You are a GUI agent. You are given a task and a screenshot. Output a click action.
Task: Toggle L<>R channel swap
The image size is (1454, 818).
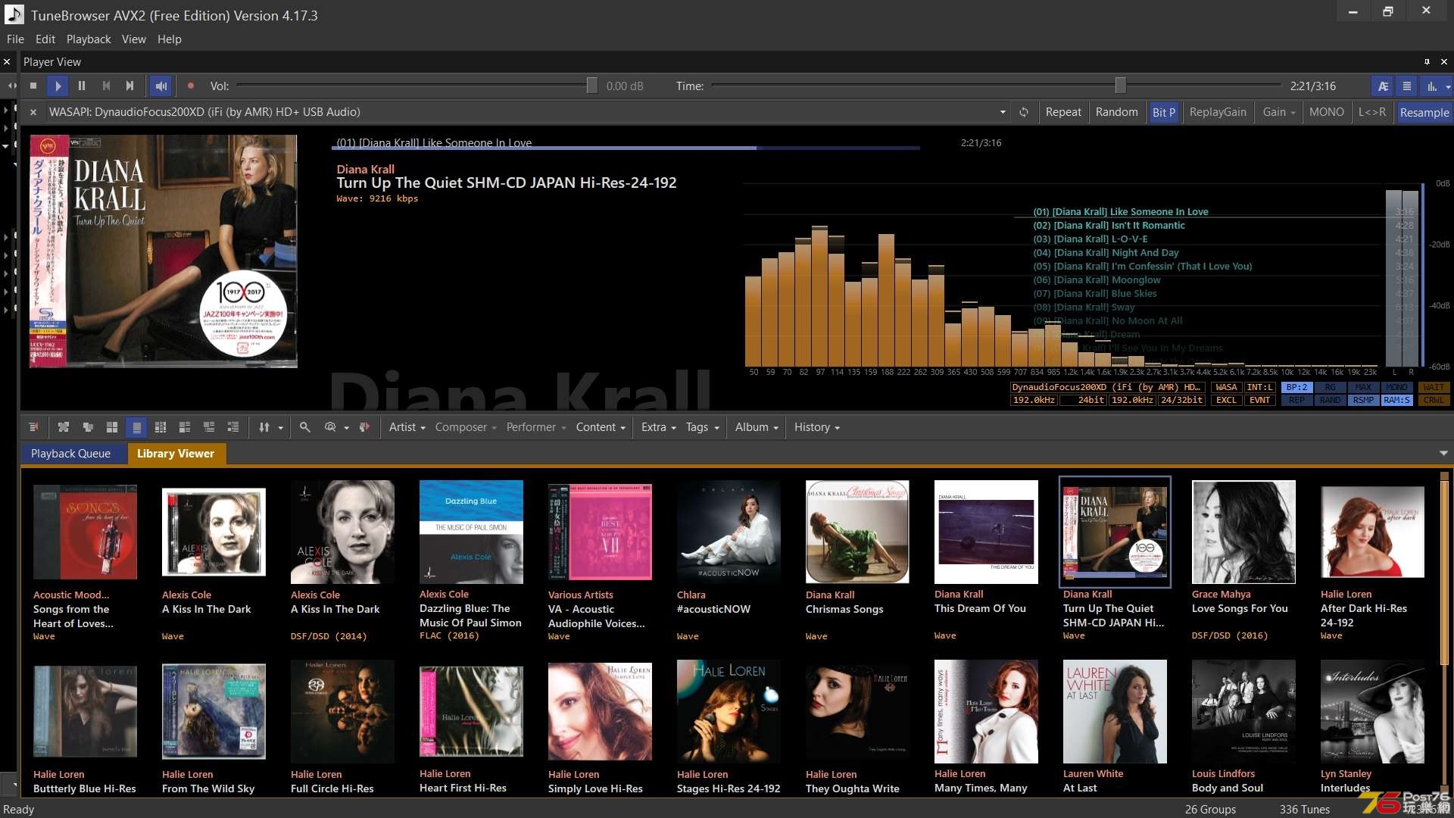[1371, 112]
